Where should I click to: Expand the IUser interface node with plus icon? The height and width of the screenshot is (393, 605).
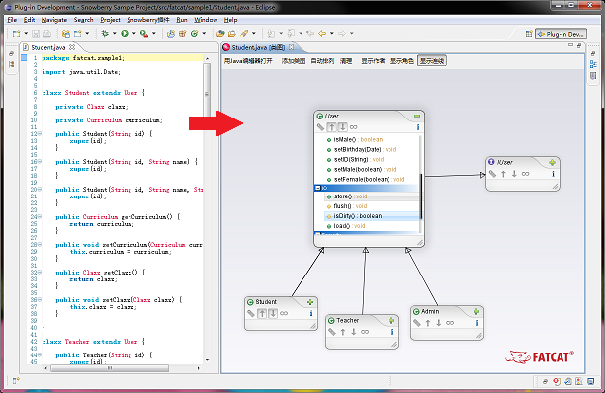[x=553, y=163]
